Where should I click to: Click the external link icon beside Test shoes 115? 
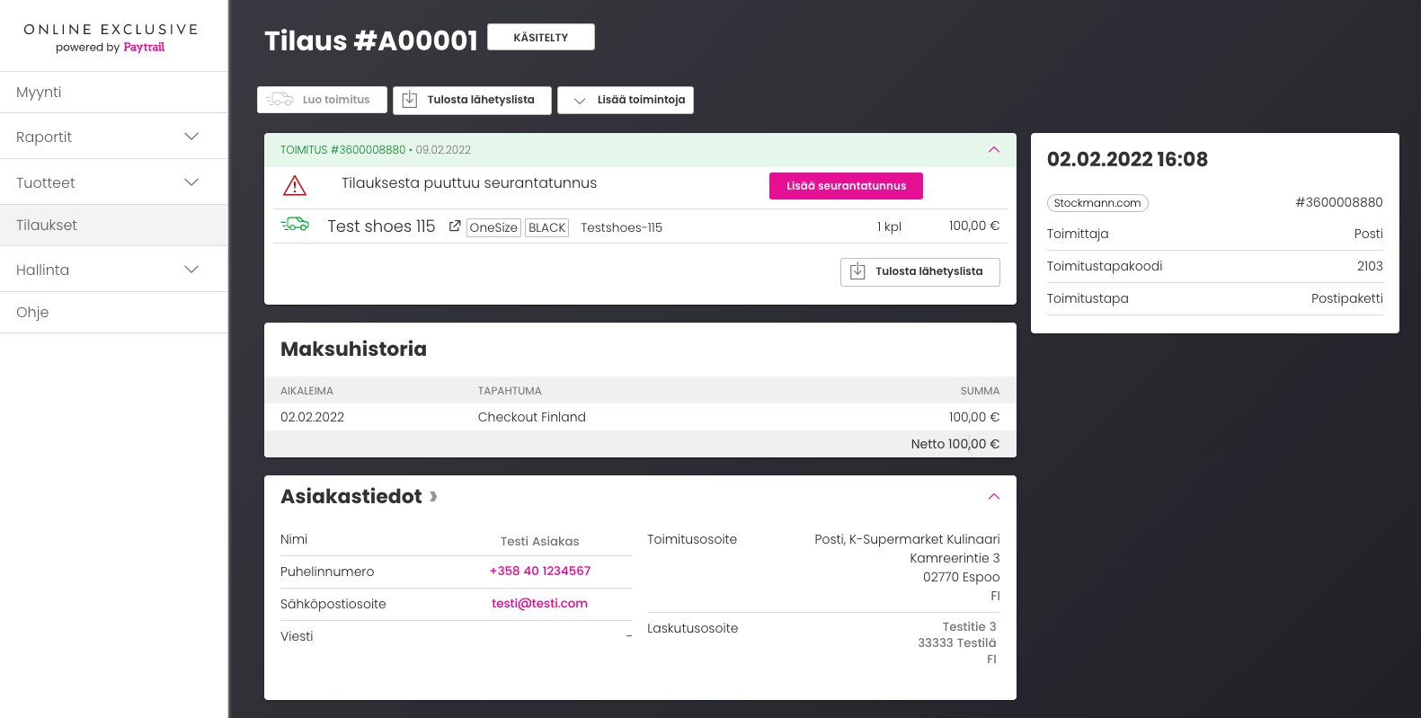[455, 226]
